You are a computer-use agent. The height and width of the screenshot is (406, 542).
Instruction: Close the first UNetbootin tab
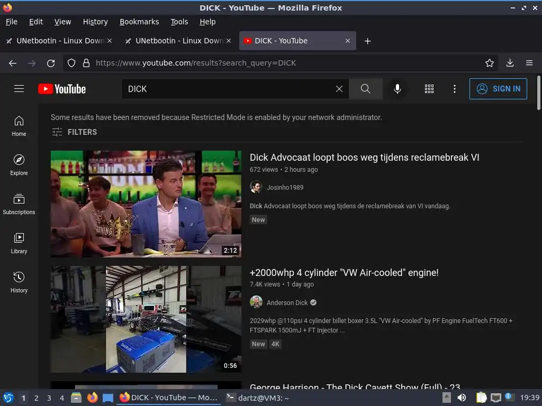click(x=110, y=41)
